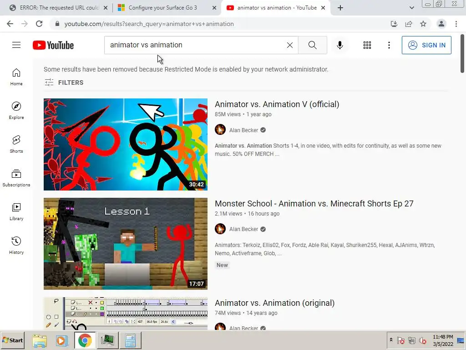
Task: Reload the page
Action: pyautogui.click(x=39, y=24)
